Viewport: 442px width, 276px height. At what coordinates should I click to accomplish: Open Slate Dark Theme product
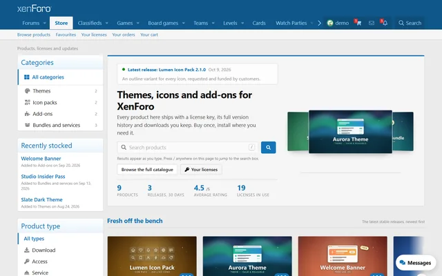pyautogui.click(x=41, y=199)
